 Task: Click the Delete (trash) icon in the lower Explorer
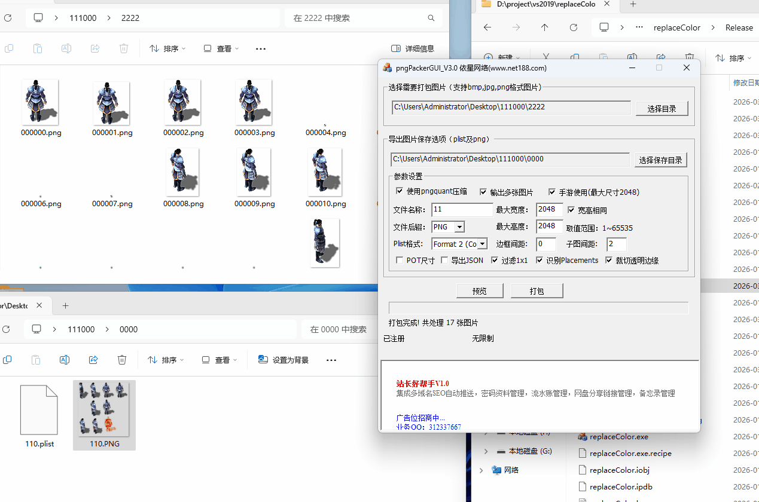tap(122, 360)
